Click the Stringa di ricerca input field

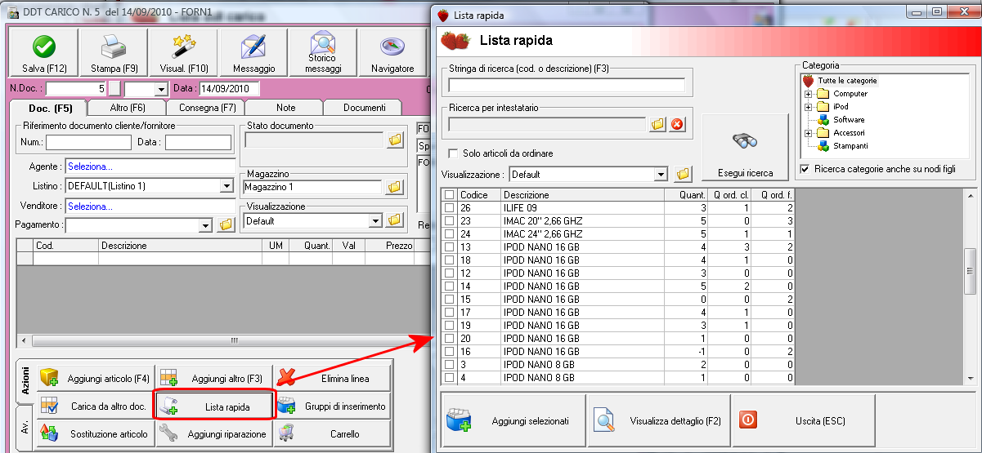(567, 84)
